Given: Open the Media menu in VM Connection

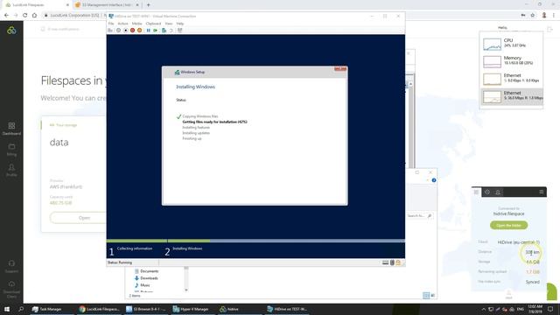Looking at the screenshot, I should [136, 24].
